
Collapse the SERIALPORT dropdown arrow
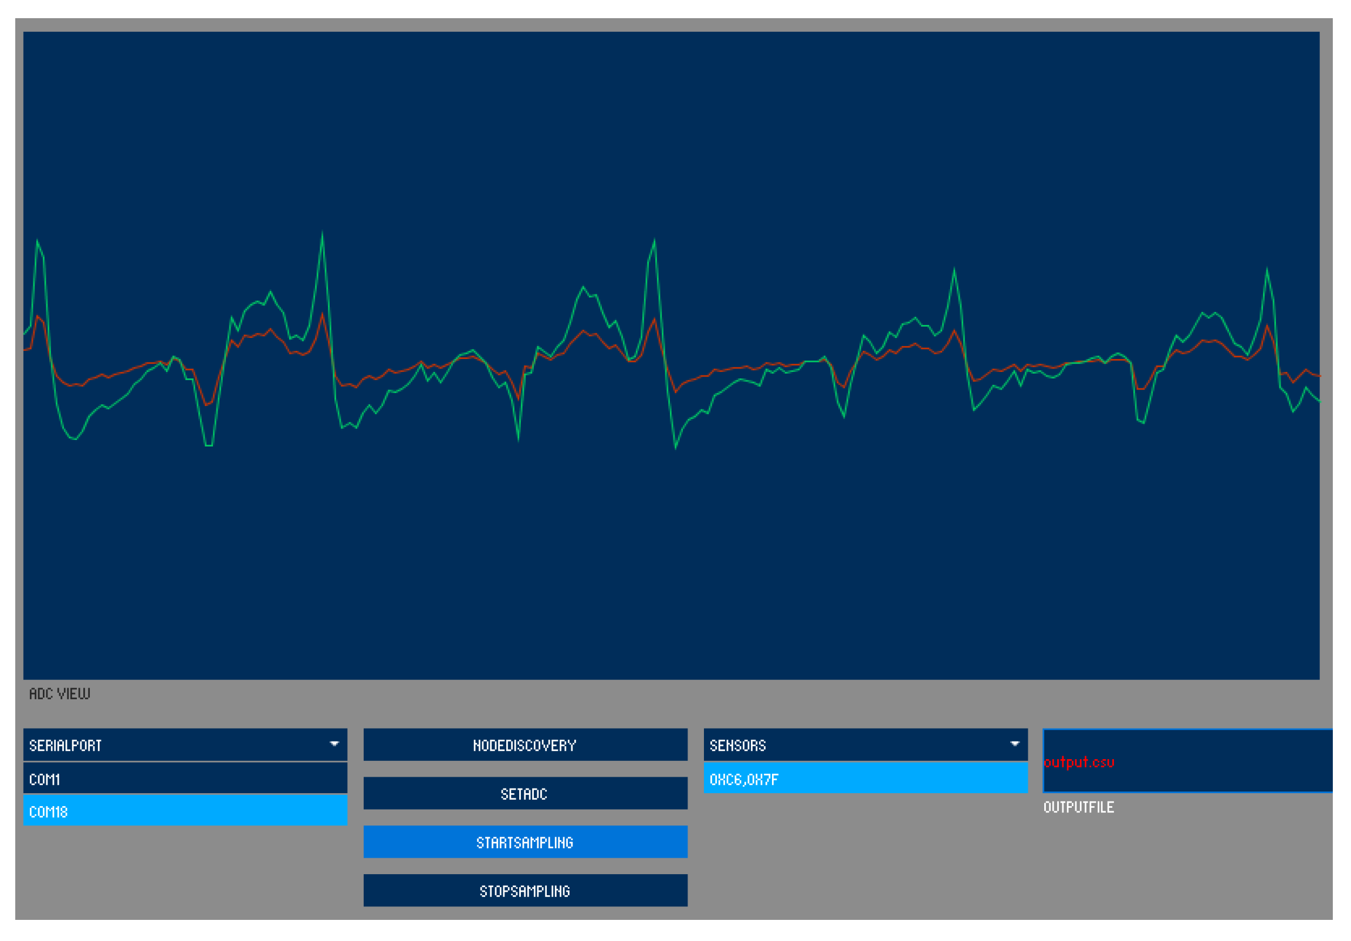point(334,744)
